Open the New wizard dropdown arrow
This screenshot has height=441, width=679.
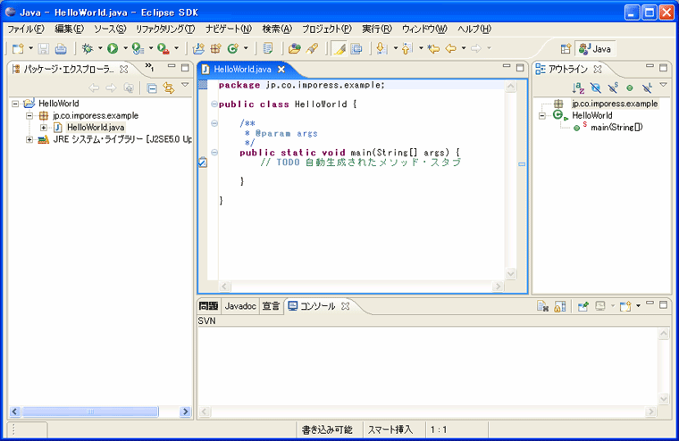point(30,48)
